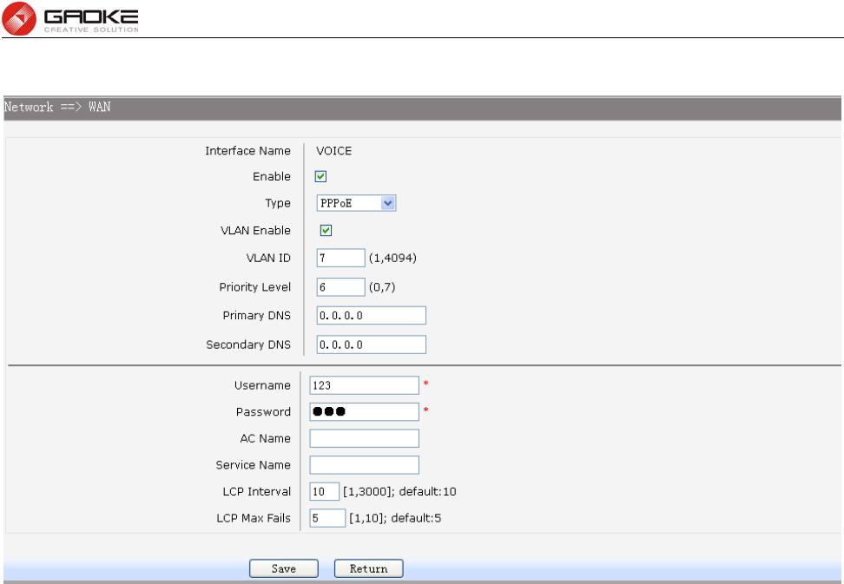
Task: Click the Secondary DNS input field
Action: pos(372,344)
